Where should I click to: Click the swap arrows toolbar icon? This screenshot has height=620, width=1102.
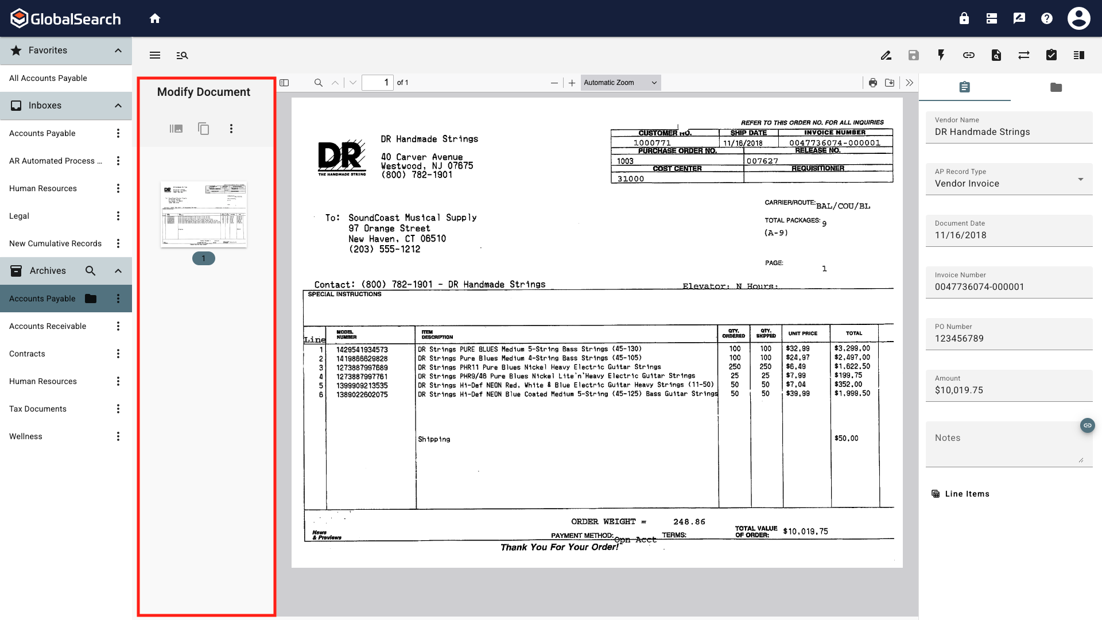point(1024,55)
